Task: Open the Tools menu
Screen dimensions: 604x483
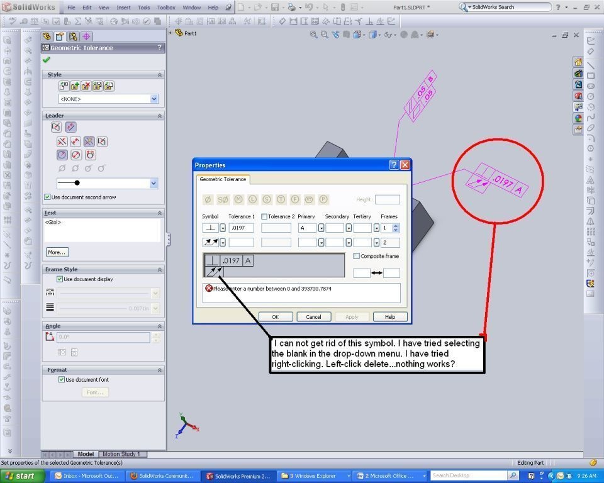Action: [x=143, y=8]
